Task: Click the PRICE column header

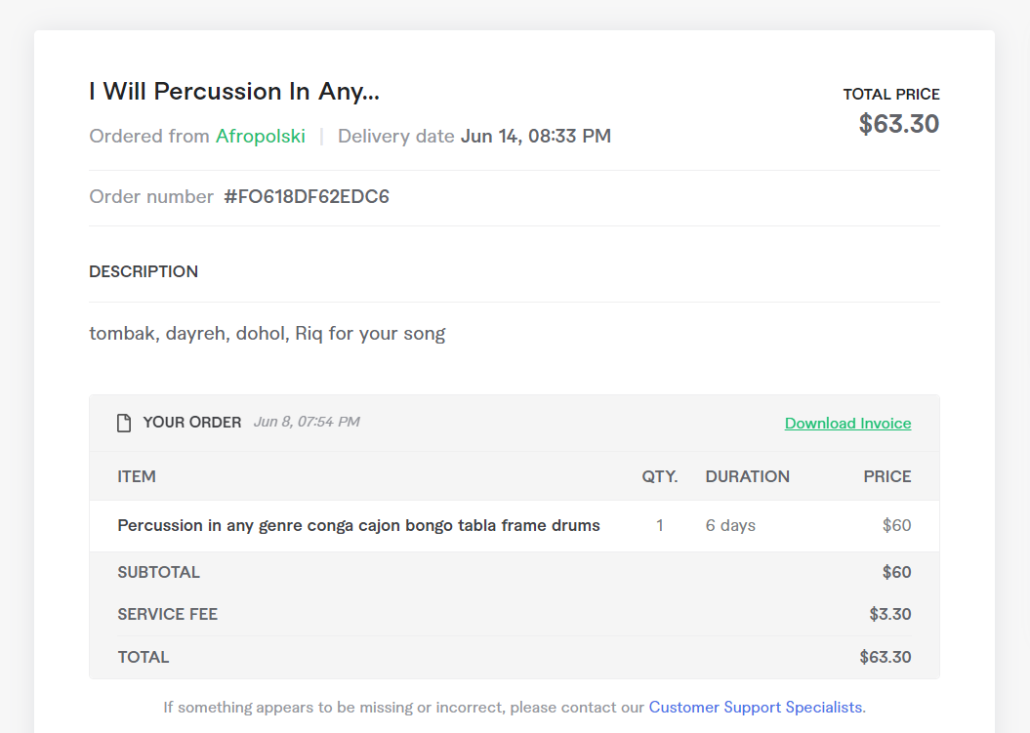Action: coord(886,476)
